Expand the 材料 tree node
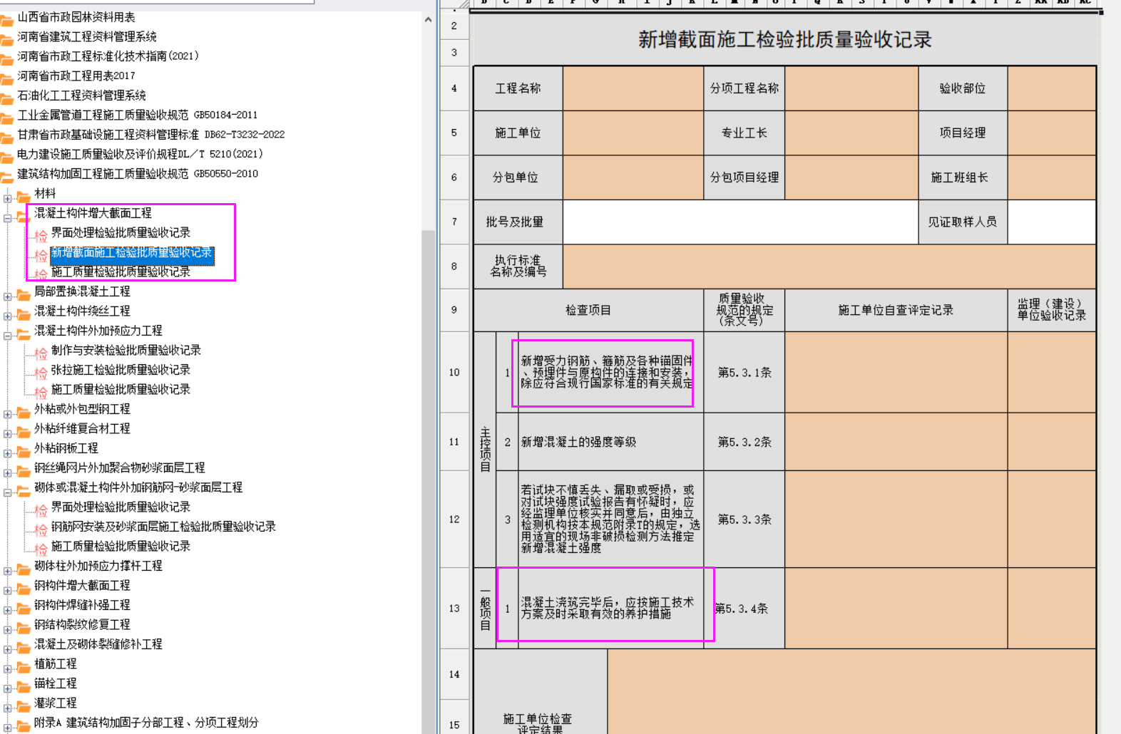This screenshot has height=734, width=1121. pyautogui.click(x=7, y=198)
